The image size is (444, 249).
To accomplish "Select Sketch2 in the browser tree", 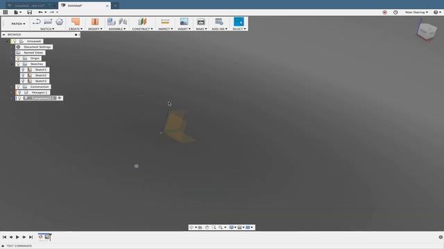I will (x=41, y=75).
